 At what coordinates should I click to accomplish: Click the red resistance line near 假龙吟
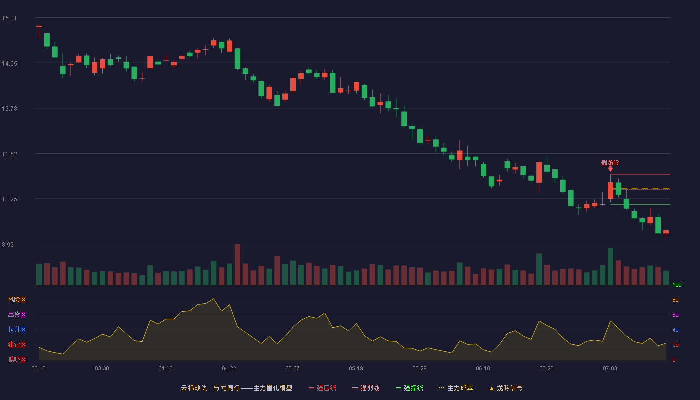click(x=640, y=174)
